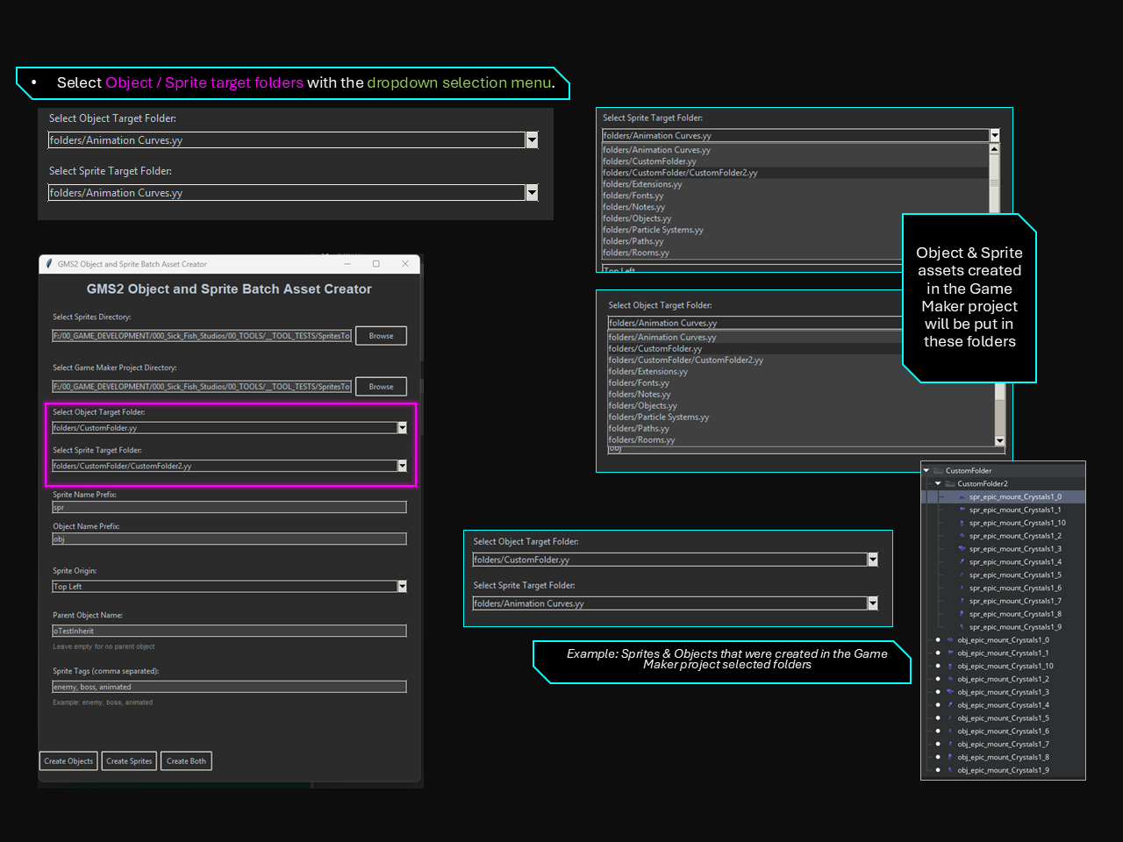
Task: Click the obj_epic_mount_Crystals1_8 object icon
Action: [x=950, y=757]
